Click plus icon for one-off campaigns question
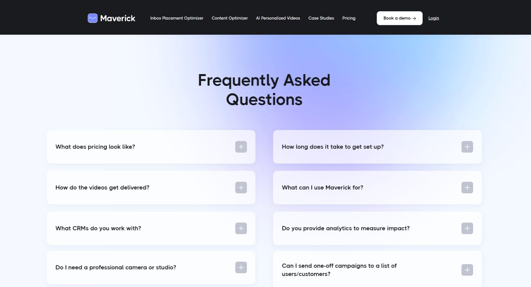The width and height of the screenshot is (531, 287). 467,270
